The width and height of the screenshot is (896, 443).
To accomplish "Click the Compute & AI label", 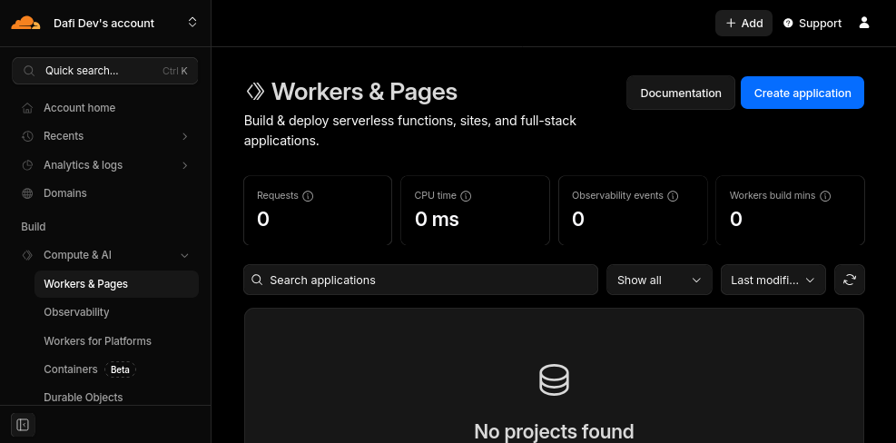I will tap(78, 255).
